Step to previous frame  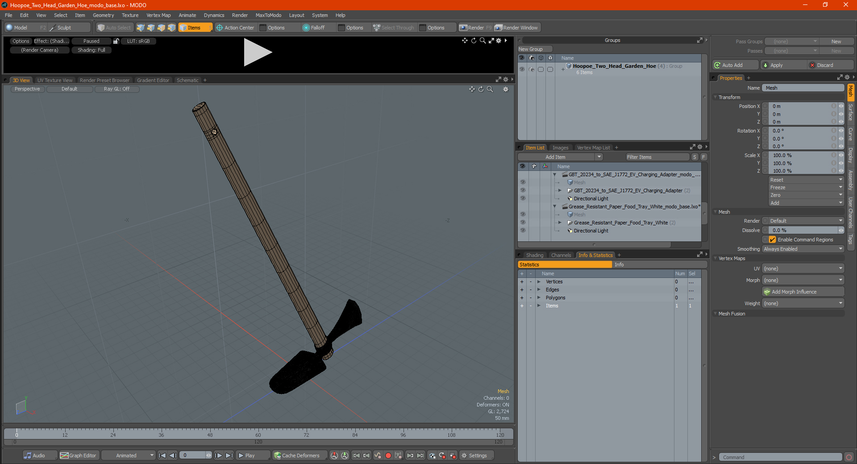173,456
